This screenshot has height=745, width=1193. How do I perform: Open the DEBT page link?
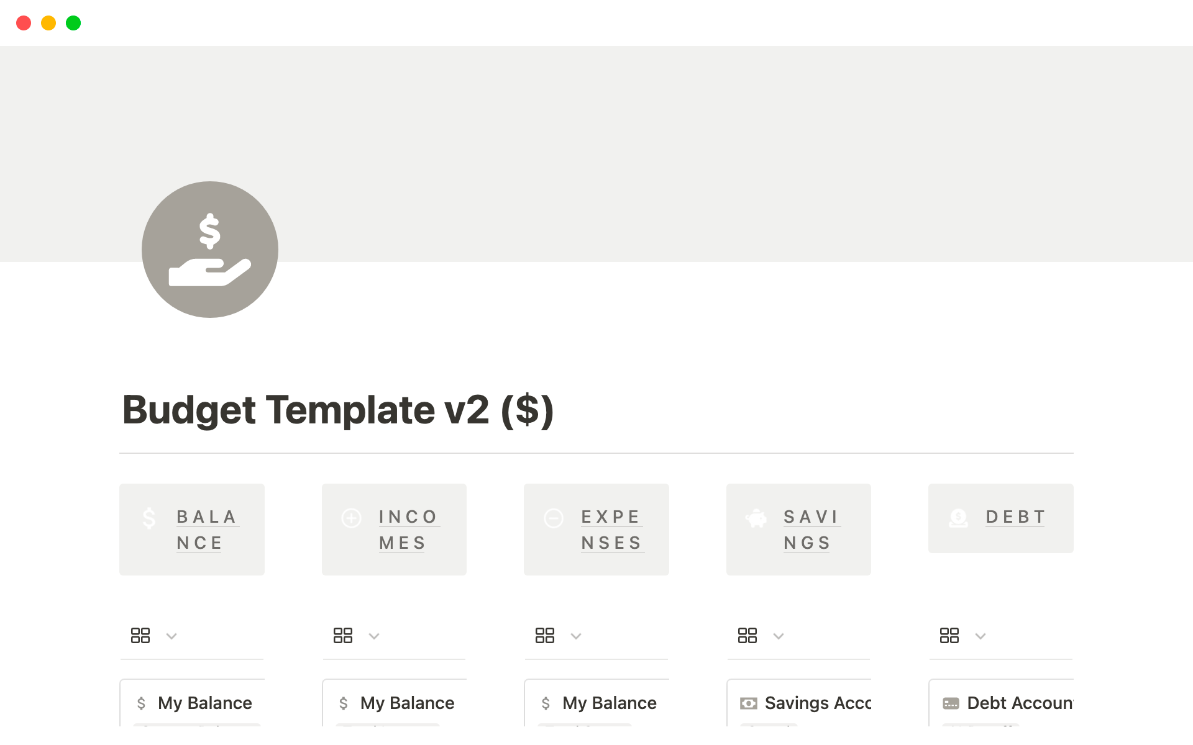click(x=1015, y=517)
